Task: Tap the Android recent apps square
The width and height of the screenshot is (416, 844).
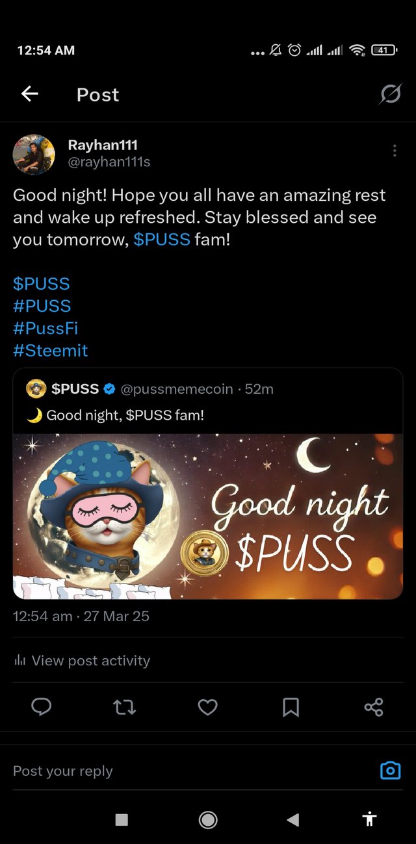Action: pyautogui.click(x=122, y=820)
